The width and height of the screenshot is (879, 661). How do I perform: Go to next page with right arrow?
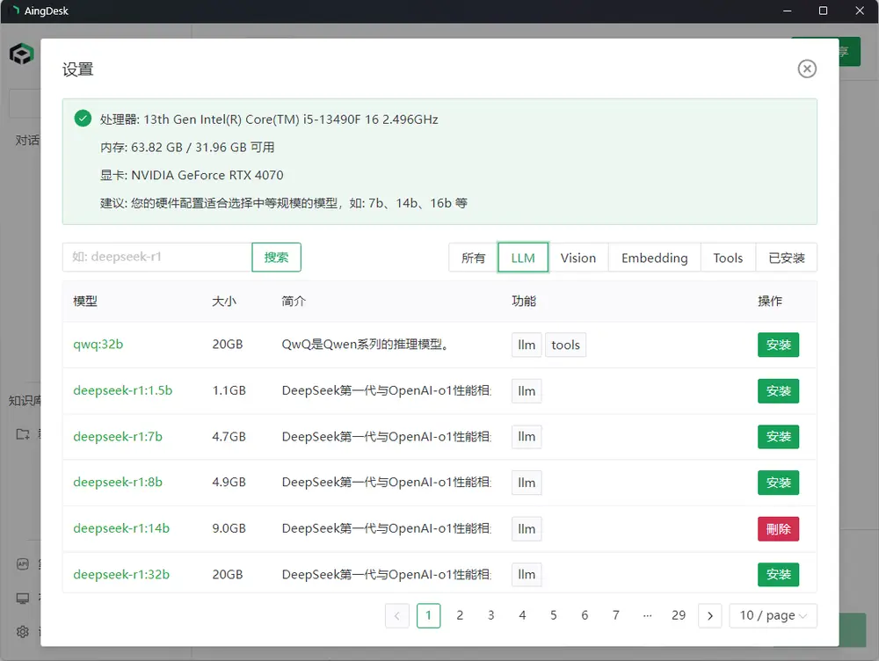coord(710,615)
